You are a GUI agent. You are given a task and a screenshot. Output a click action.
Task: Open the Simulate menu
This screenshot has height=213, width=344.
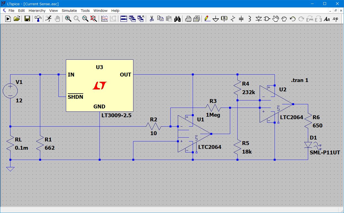point(69,10)
